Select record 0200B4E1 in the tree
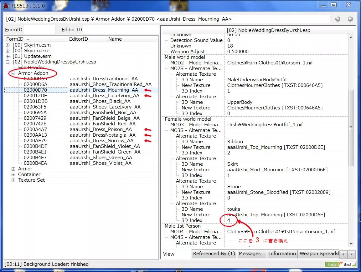 pyautogui.click(x=35, y=152)
